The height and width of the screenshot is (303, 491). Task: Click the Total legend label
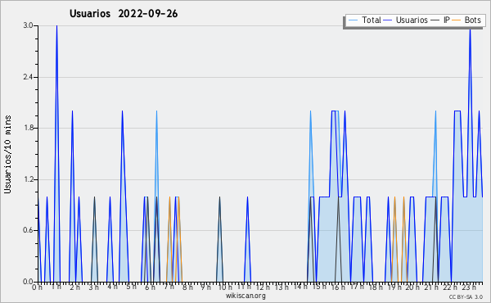point(372,20)
